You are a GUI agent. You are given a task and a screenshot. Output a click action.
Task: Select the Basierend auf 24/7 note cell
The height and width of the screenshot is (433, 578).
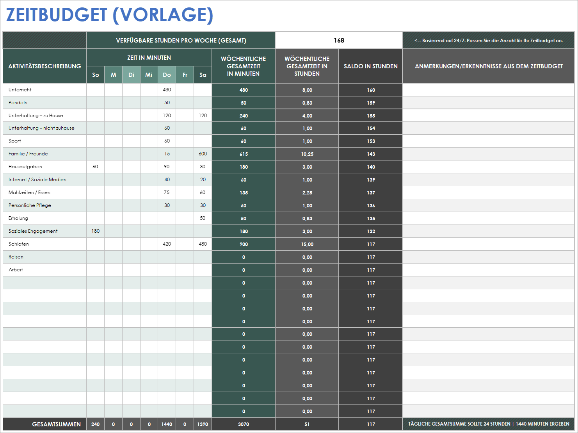point(489,40)
